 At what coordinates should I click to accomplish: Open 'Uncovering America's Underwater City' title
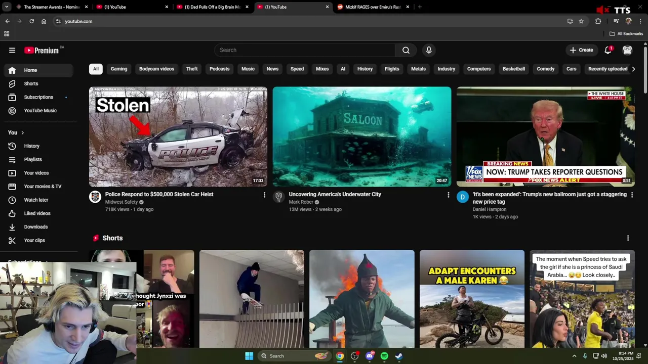point(335,194)
